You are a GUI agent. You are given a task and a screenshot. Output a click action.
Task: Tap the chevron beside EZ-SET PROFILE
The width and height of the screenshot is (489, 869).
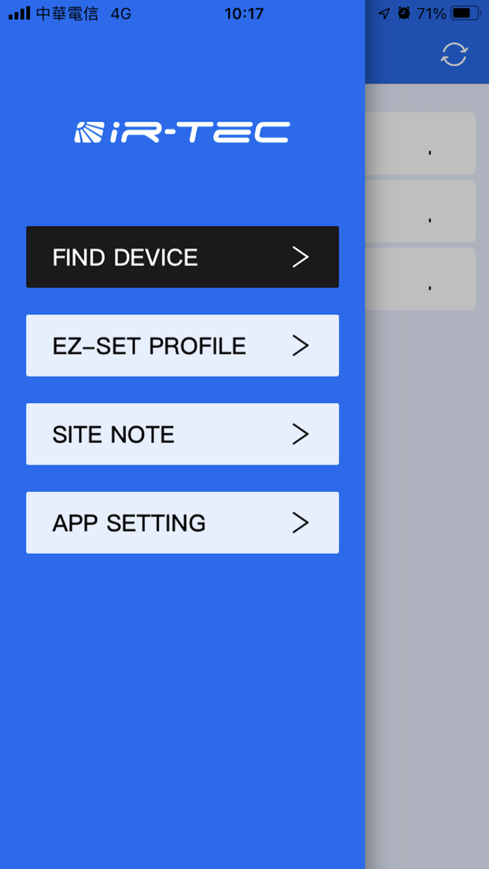coord(300,345)
